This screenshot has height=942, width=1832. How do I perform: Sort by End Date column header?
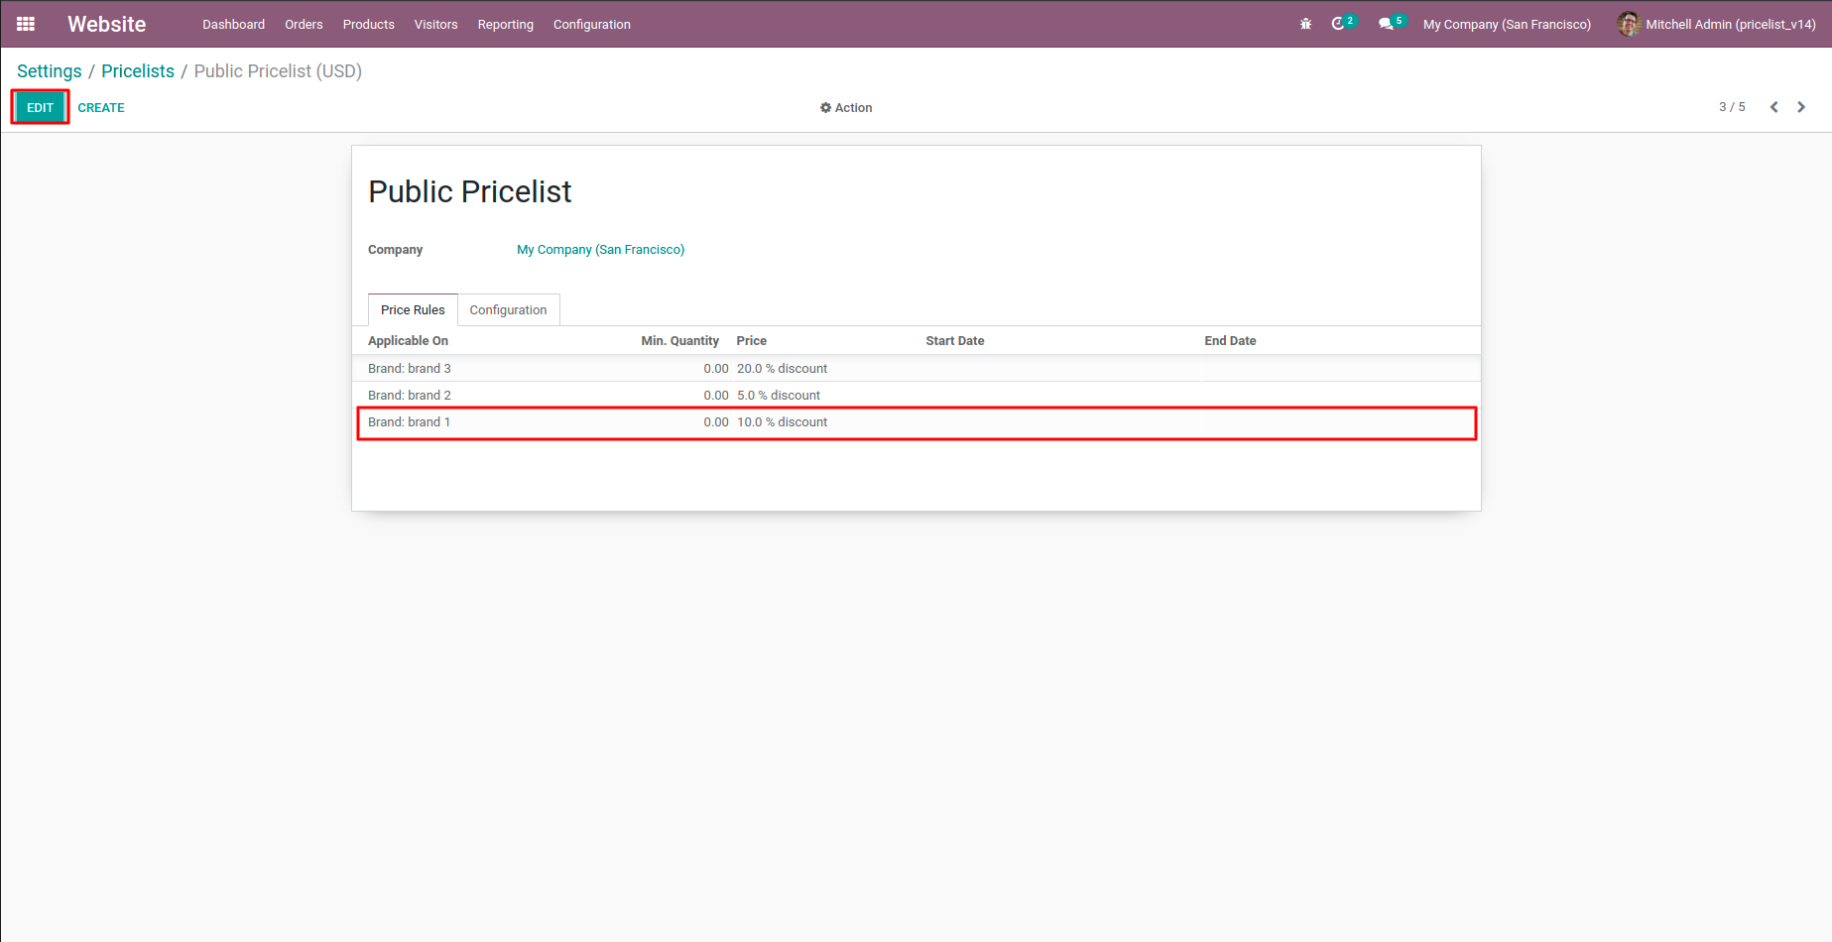click(1230, 340)
